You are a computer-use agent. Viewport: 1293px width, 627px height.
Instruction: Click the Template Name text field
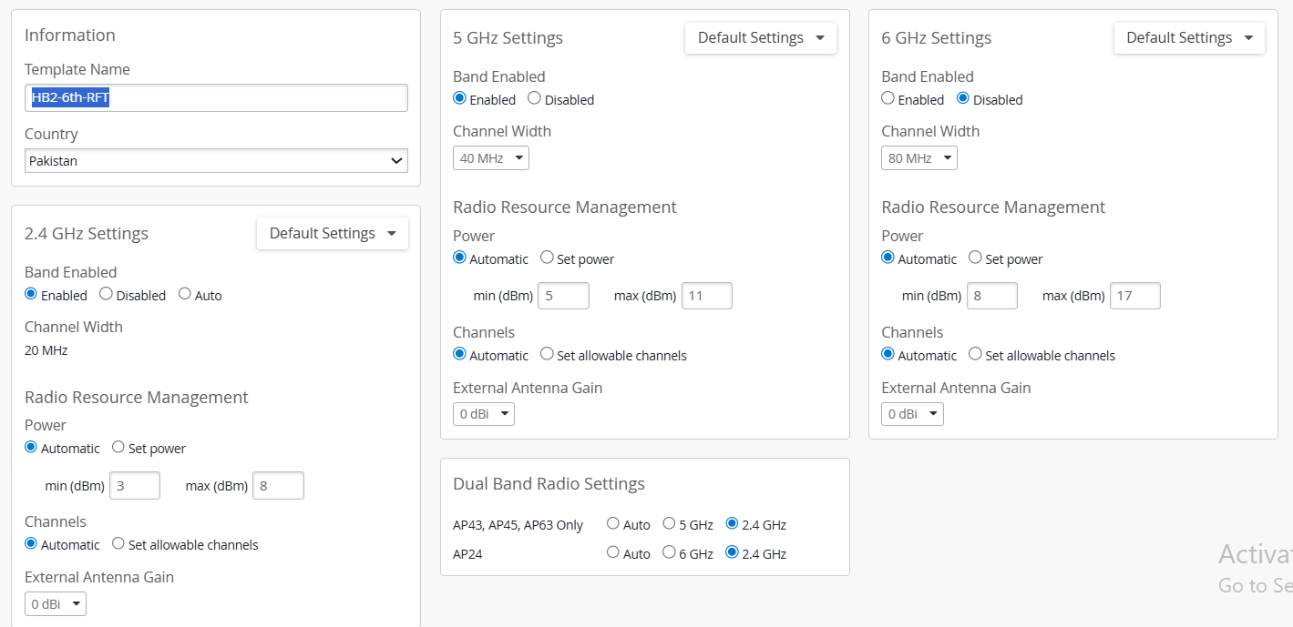(x=216, y=98)
